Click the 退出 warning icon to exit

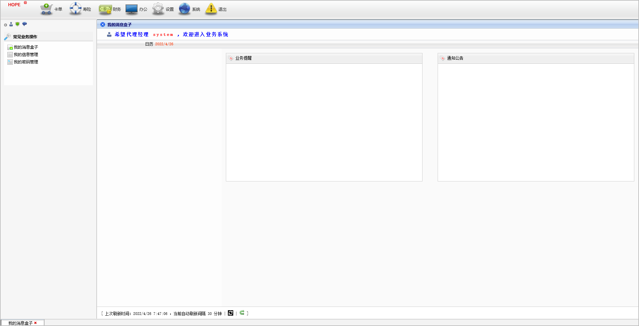click(x=216, y=9)
